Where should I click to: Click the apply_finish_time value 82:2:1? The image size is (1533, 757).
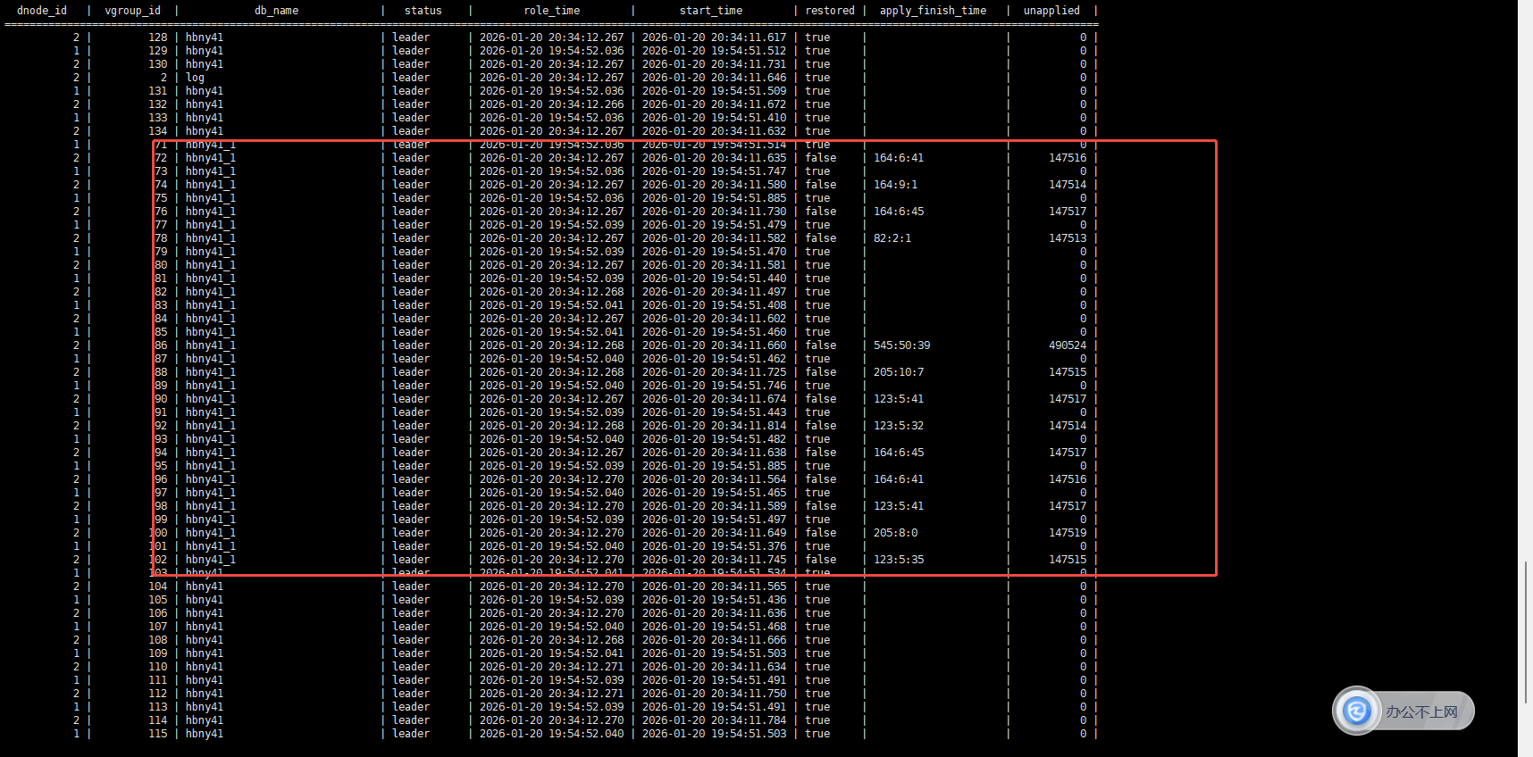pyautogui.click(x=892, y=238)
